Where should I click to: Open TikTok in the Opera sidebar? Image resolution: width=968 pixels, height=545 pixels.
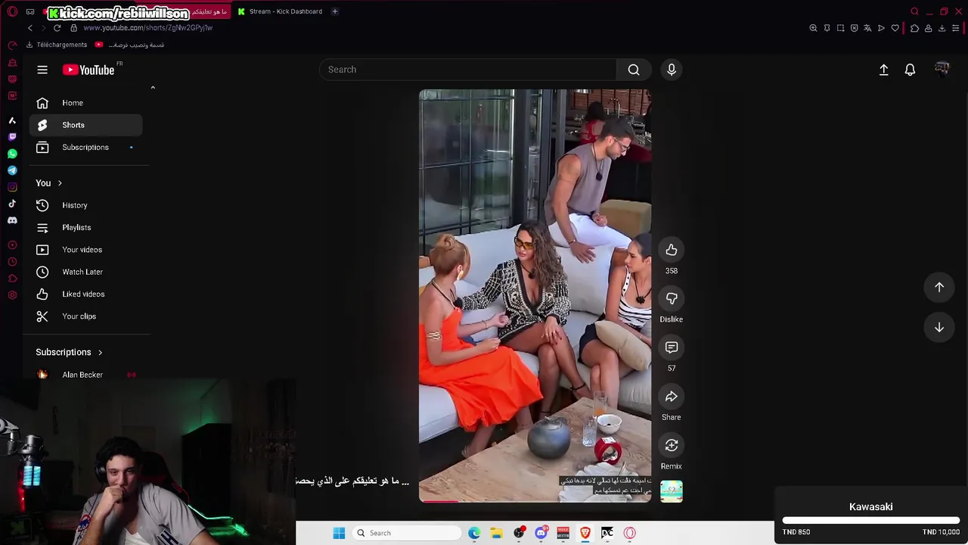[x=12, y=204]
